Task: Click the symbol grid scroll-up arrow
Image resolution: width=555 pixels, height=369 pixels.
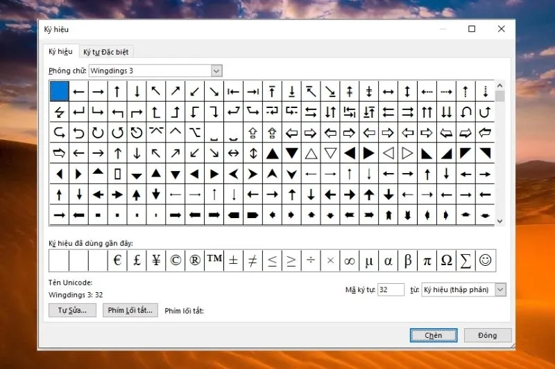Action: point(499,85)
